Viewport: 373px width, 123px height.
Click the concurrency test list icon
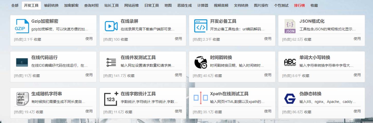click(x=111, y=63)
